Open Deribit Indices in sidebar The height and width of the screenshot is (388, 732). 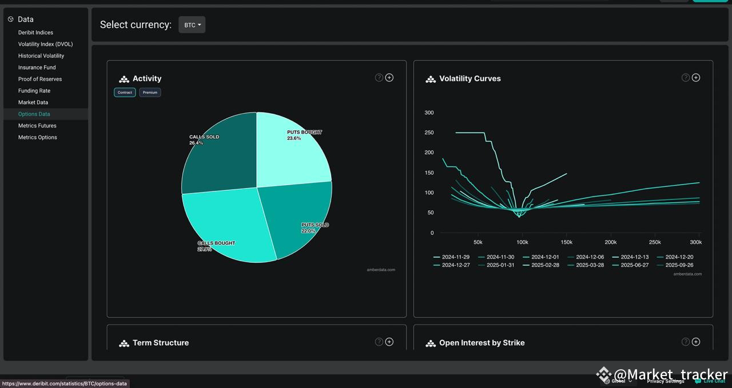(35, 33)
